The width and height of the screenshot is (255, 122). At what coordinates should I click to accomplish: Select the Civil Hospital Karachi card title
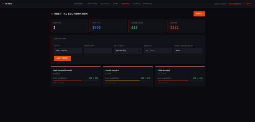click(63, 70)
